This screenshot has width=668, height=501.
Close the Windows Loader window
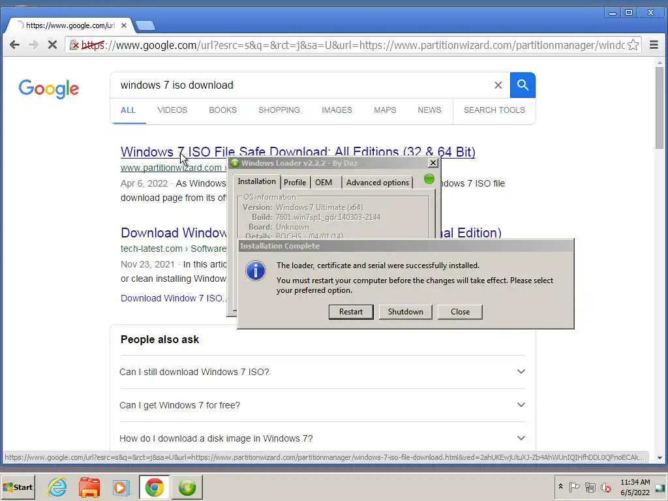(x=433, y=162)
